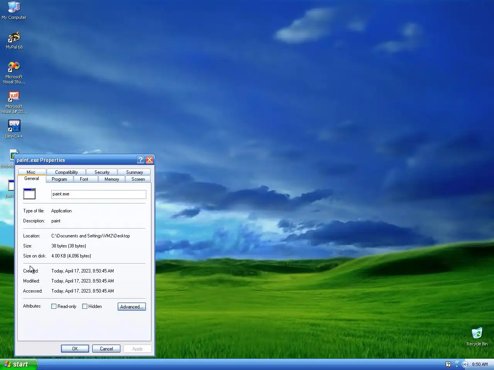Click the location path C:\Documents and Settings\VM2\Desktop
The width and height of the screenshot is (494, 370).
click(x=90, y=236)
